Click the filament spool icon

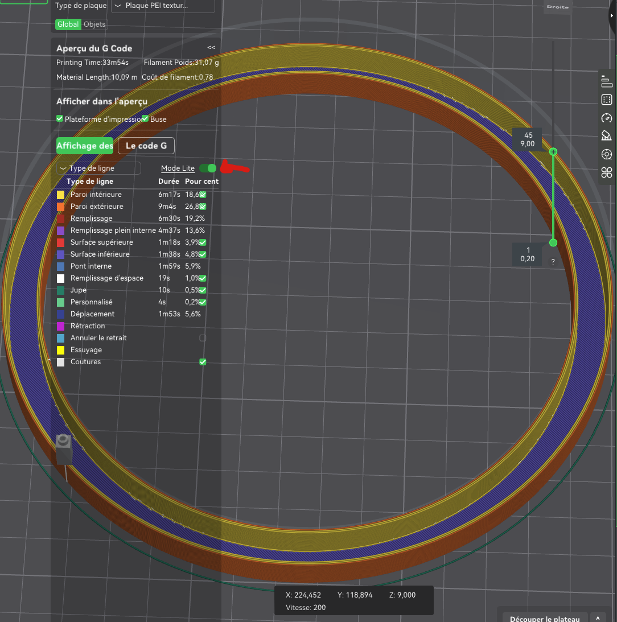tap(606, 154)
